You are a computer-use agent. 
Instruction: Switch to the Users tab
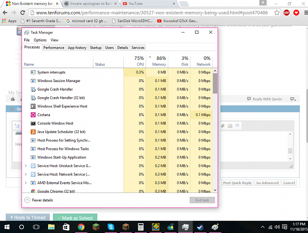pos(109,48)
